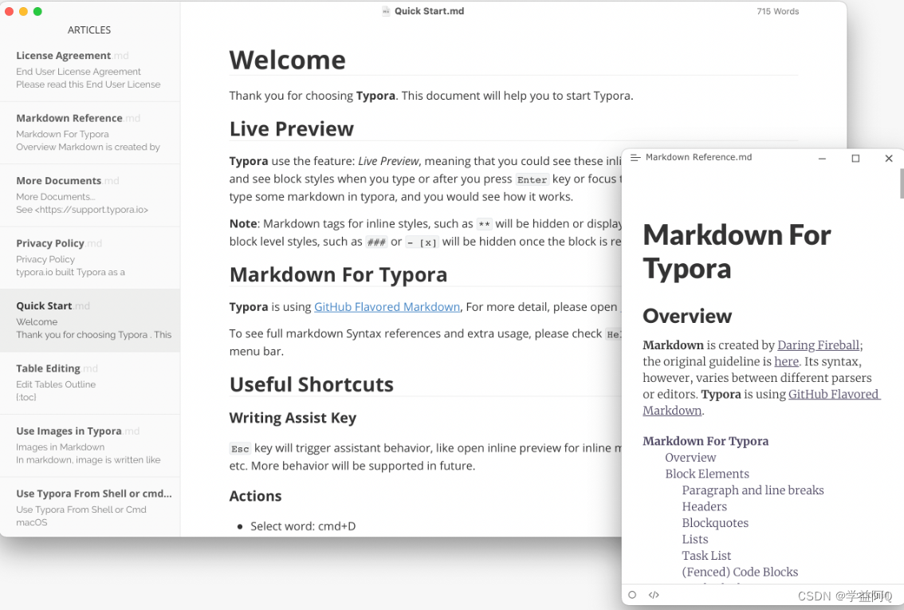Toggle source code mode icon in status bar

point(654,595)
